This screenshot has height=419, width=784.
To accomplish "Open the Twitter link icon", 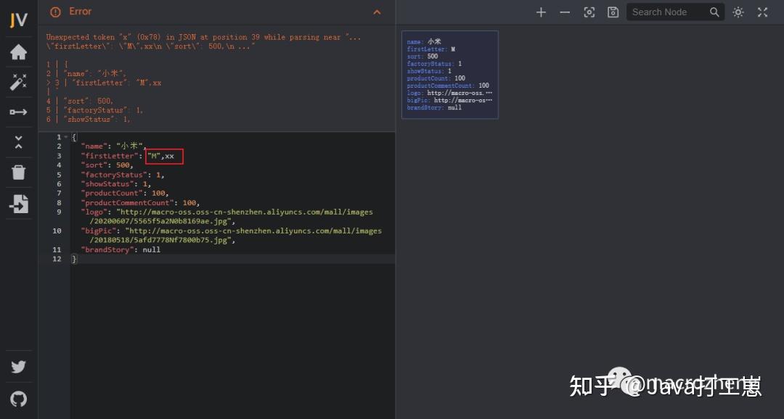I will (18, 366).
